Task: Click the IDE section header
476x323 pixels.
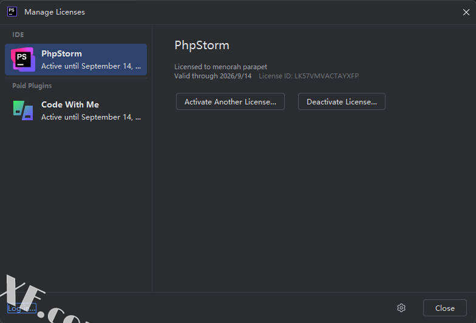Action: 18,35
